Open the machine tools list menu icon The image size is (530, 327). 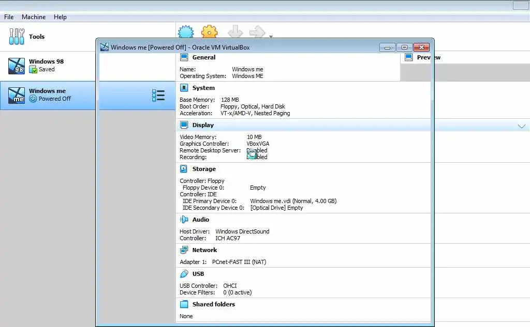click(x=158, y=96)
